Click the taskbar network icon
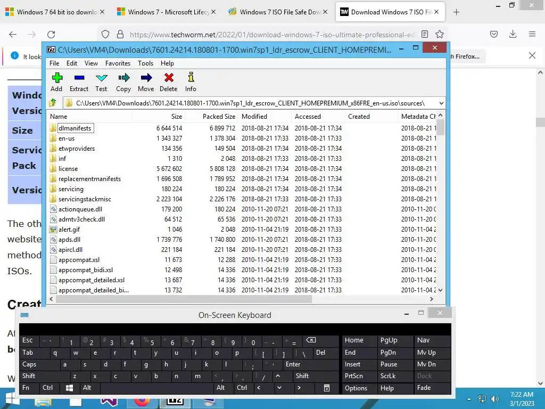Image resolution: width=545 pixels, height=409 pixels. point(482,399)
